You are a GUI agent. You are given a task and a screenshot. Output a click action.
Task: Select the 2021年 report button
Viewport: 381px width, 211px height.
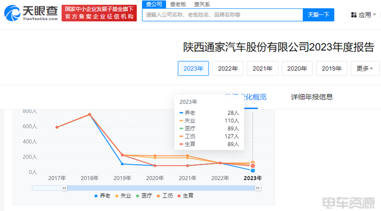pos(262,68)
